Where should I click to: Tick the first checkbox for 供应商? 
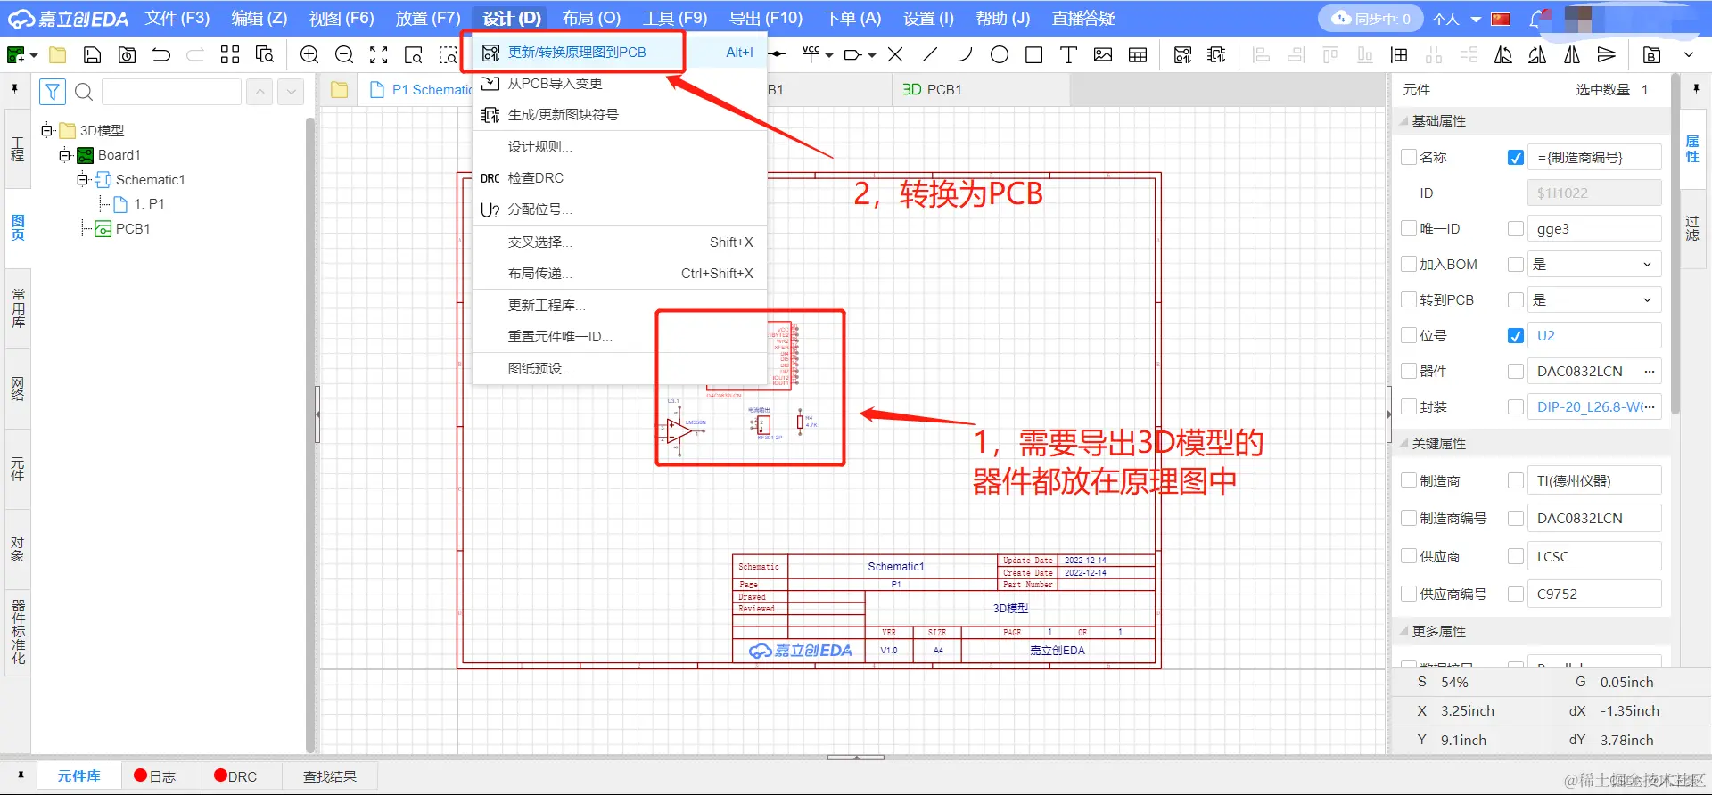click(1409, 556)
